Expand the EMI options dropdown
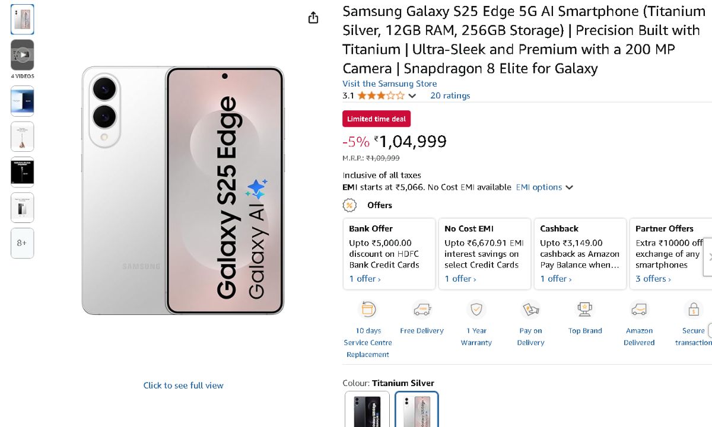The width and height of the screenshot is (712, 427). click(x=545, y=187)
